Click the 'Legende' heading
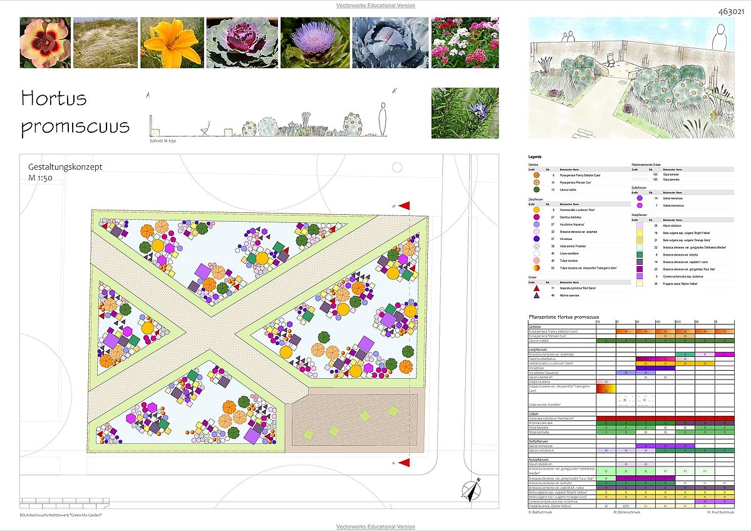 tap(535, 157)
